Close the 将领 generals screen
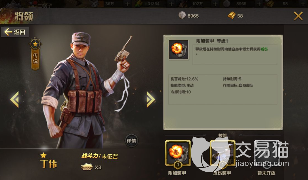 click(298, 16)
